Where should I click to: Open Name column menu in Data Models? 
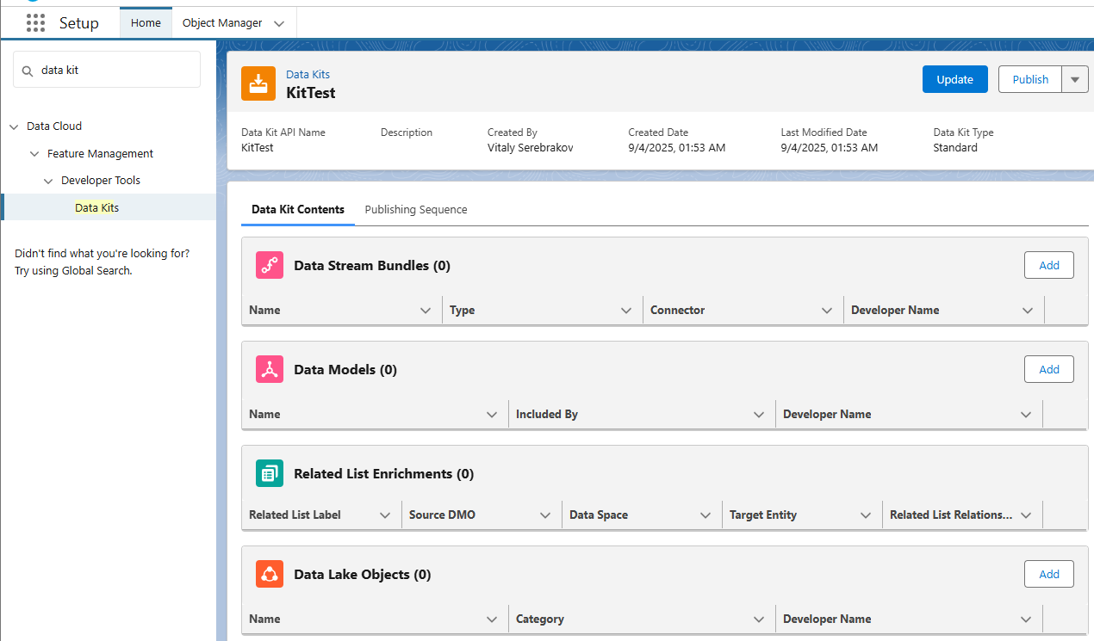(492, 415)
